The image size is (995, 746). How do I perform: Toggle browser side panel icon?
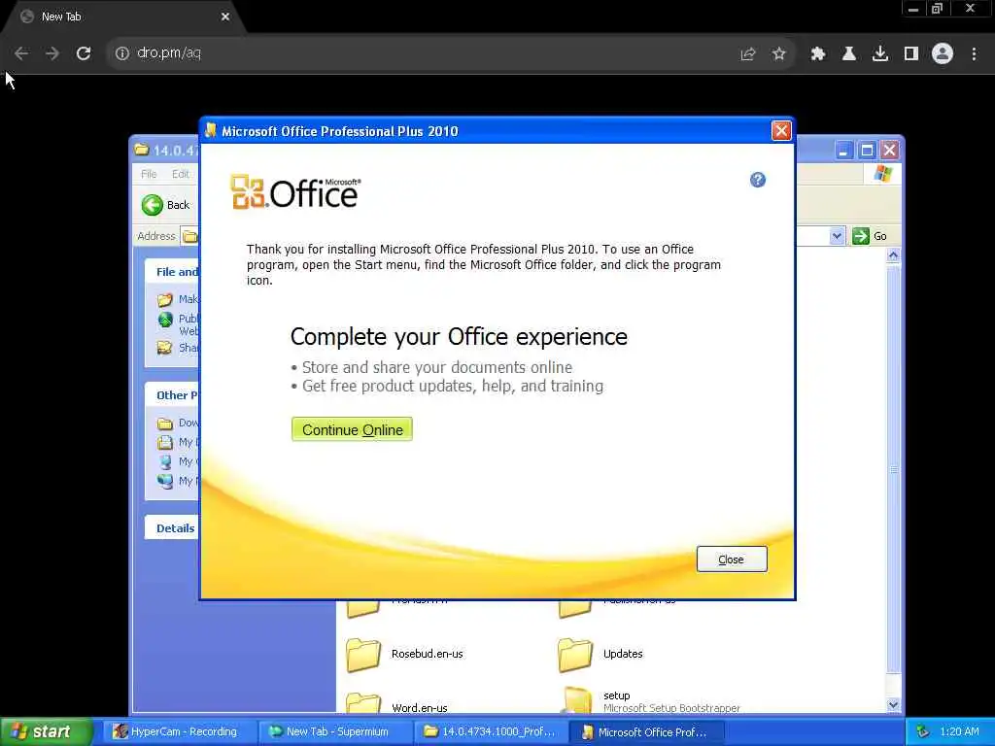click(x=911, y=54)
